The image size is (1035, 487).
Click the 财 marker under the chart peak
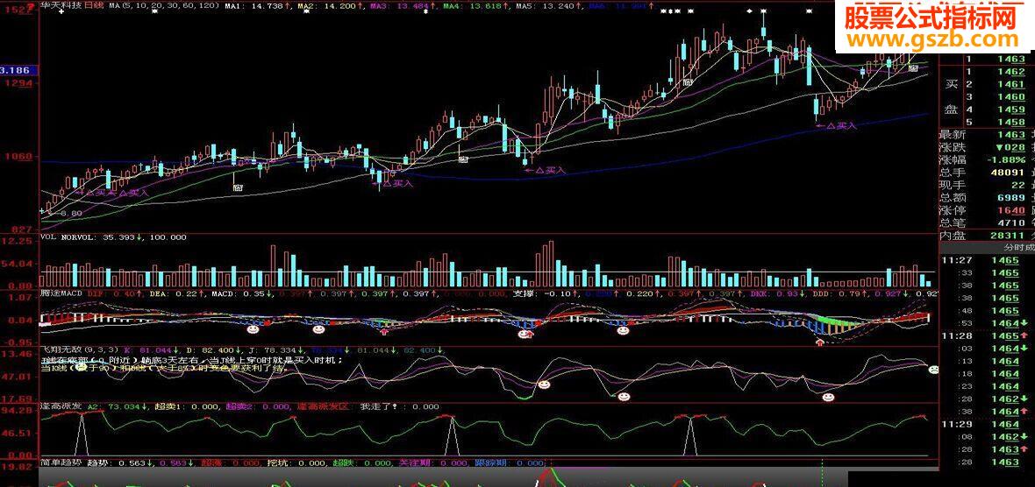point(688,83)
